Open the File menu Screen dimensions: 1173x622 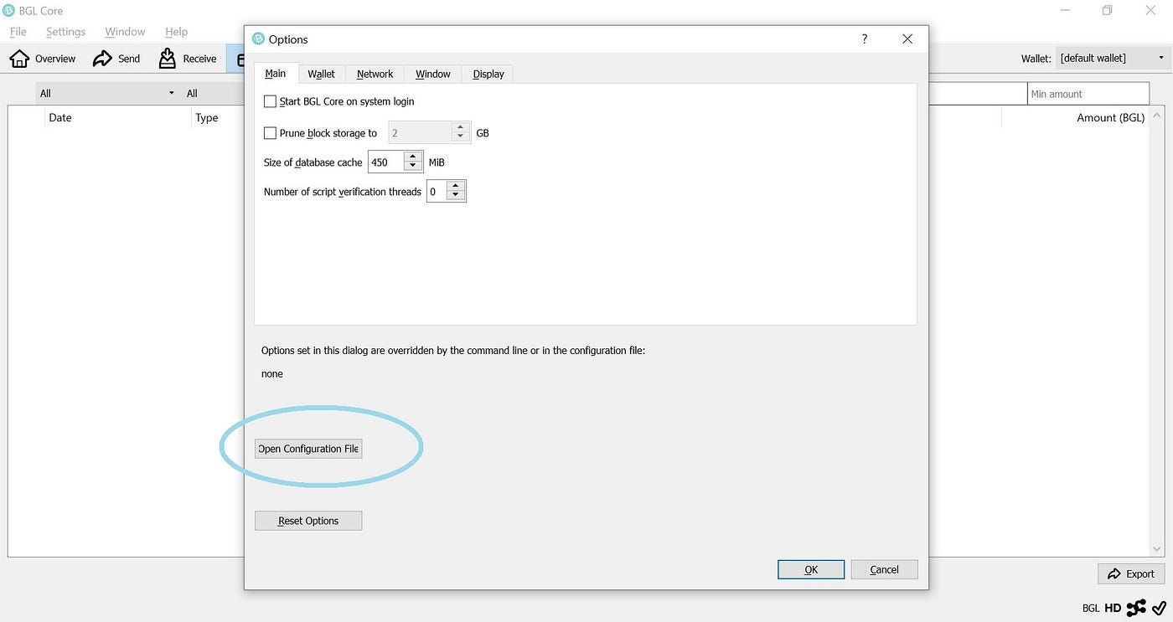[x=18, y=32]
